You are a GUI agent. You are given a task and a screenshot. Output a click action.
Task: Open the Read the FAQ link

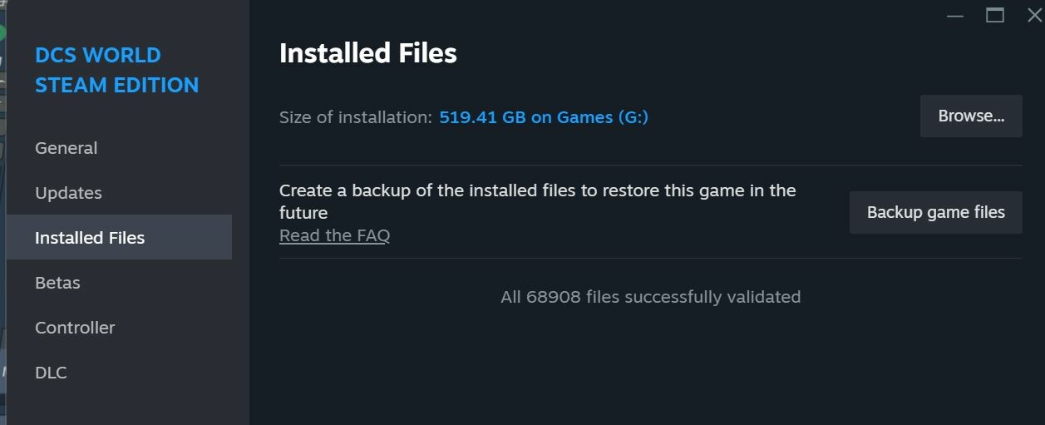(334, 235)
